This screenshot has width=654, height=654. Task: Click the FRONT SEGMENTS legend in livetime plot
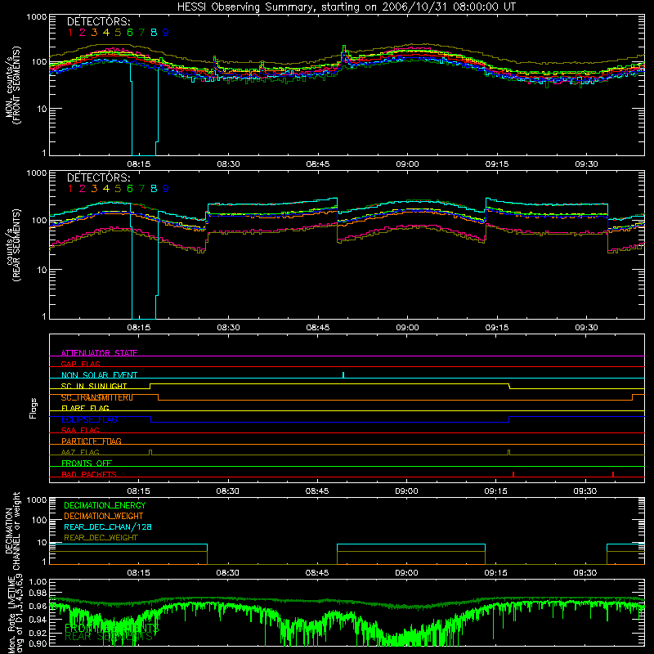coord(112,628)
